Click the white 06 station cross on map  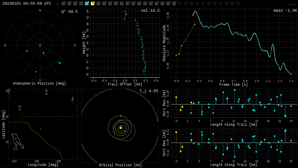[46, 94]
